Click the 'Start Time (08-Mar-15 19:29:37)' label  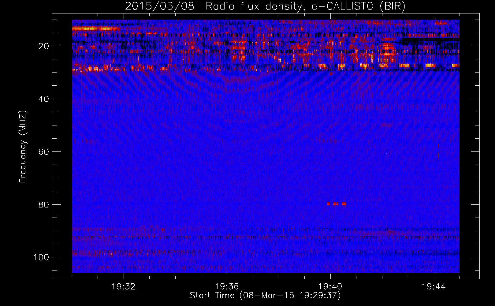(265, 296)
